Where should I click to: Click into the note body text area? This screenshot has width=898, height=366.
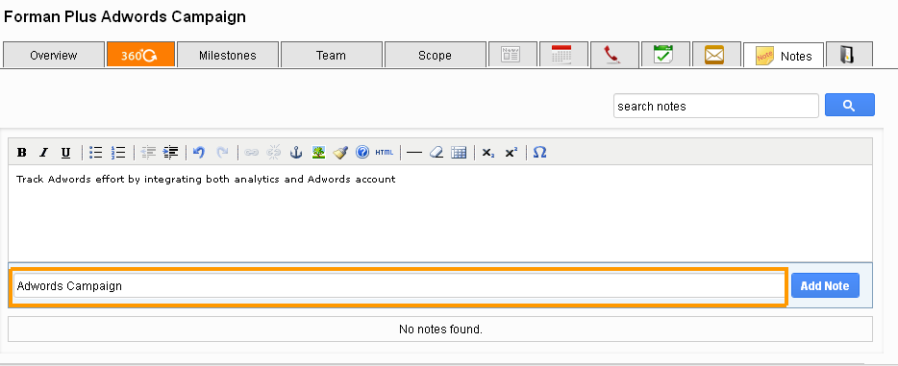tap(439, 212)
